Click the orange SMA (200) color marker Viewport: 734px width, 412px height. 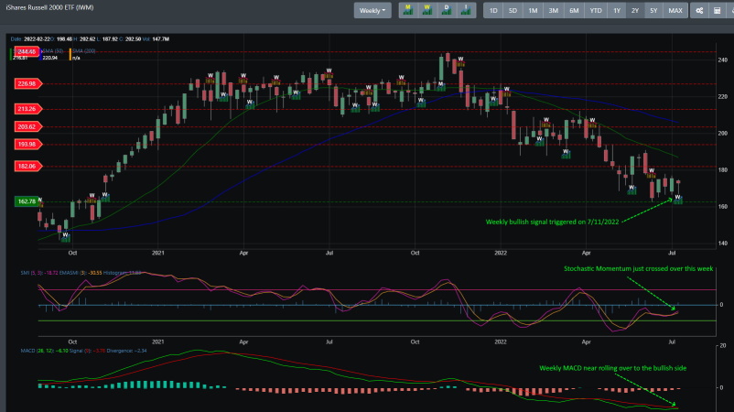tap(70, 54)
